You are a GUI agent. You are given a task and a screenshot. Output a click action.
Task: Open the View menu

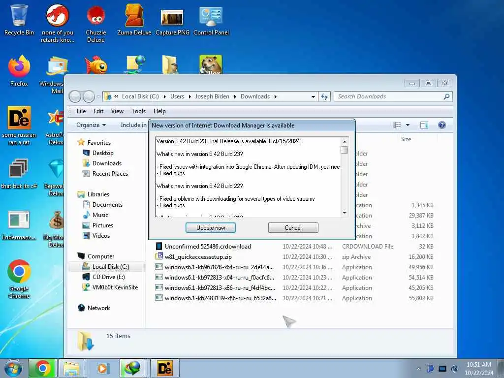117,111
